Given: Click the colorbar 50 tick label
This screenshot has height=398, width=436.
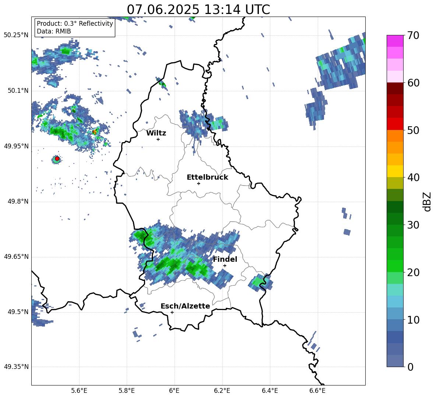Looking at the screenshot, I should 414,130.
